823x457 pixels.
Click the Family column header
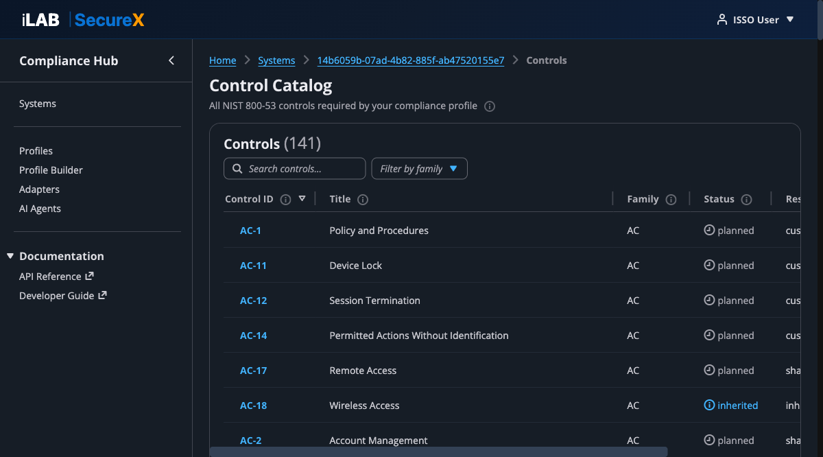pos(643,199)
